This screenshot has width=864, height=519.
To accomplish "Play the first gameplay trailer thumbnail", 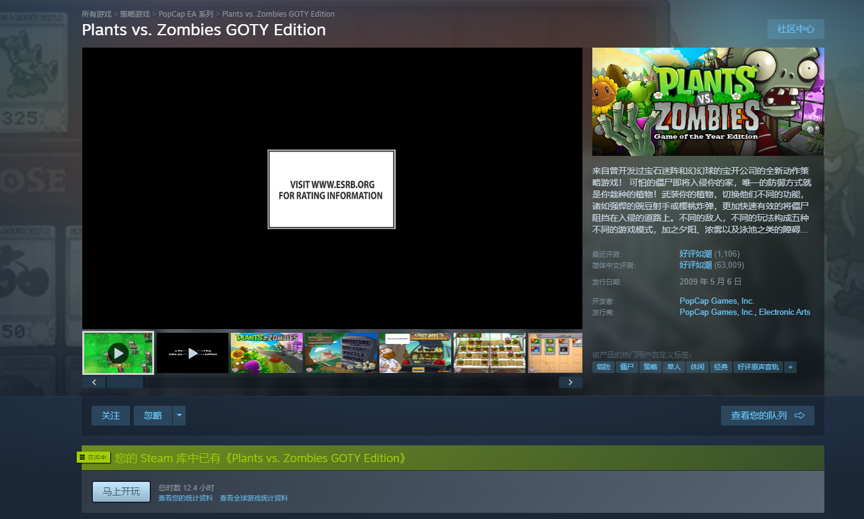I will point(118,353).
